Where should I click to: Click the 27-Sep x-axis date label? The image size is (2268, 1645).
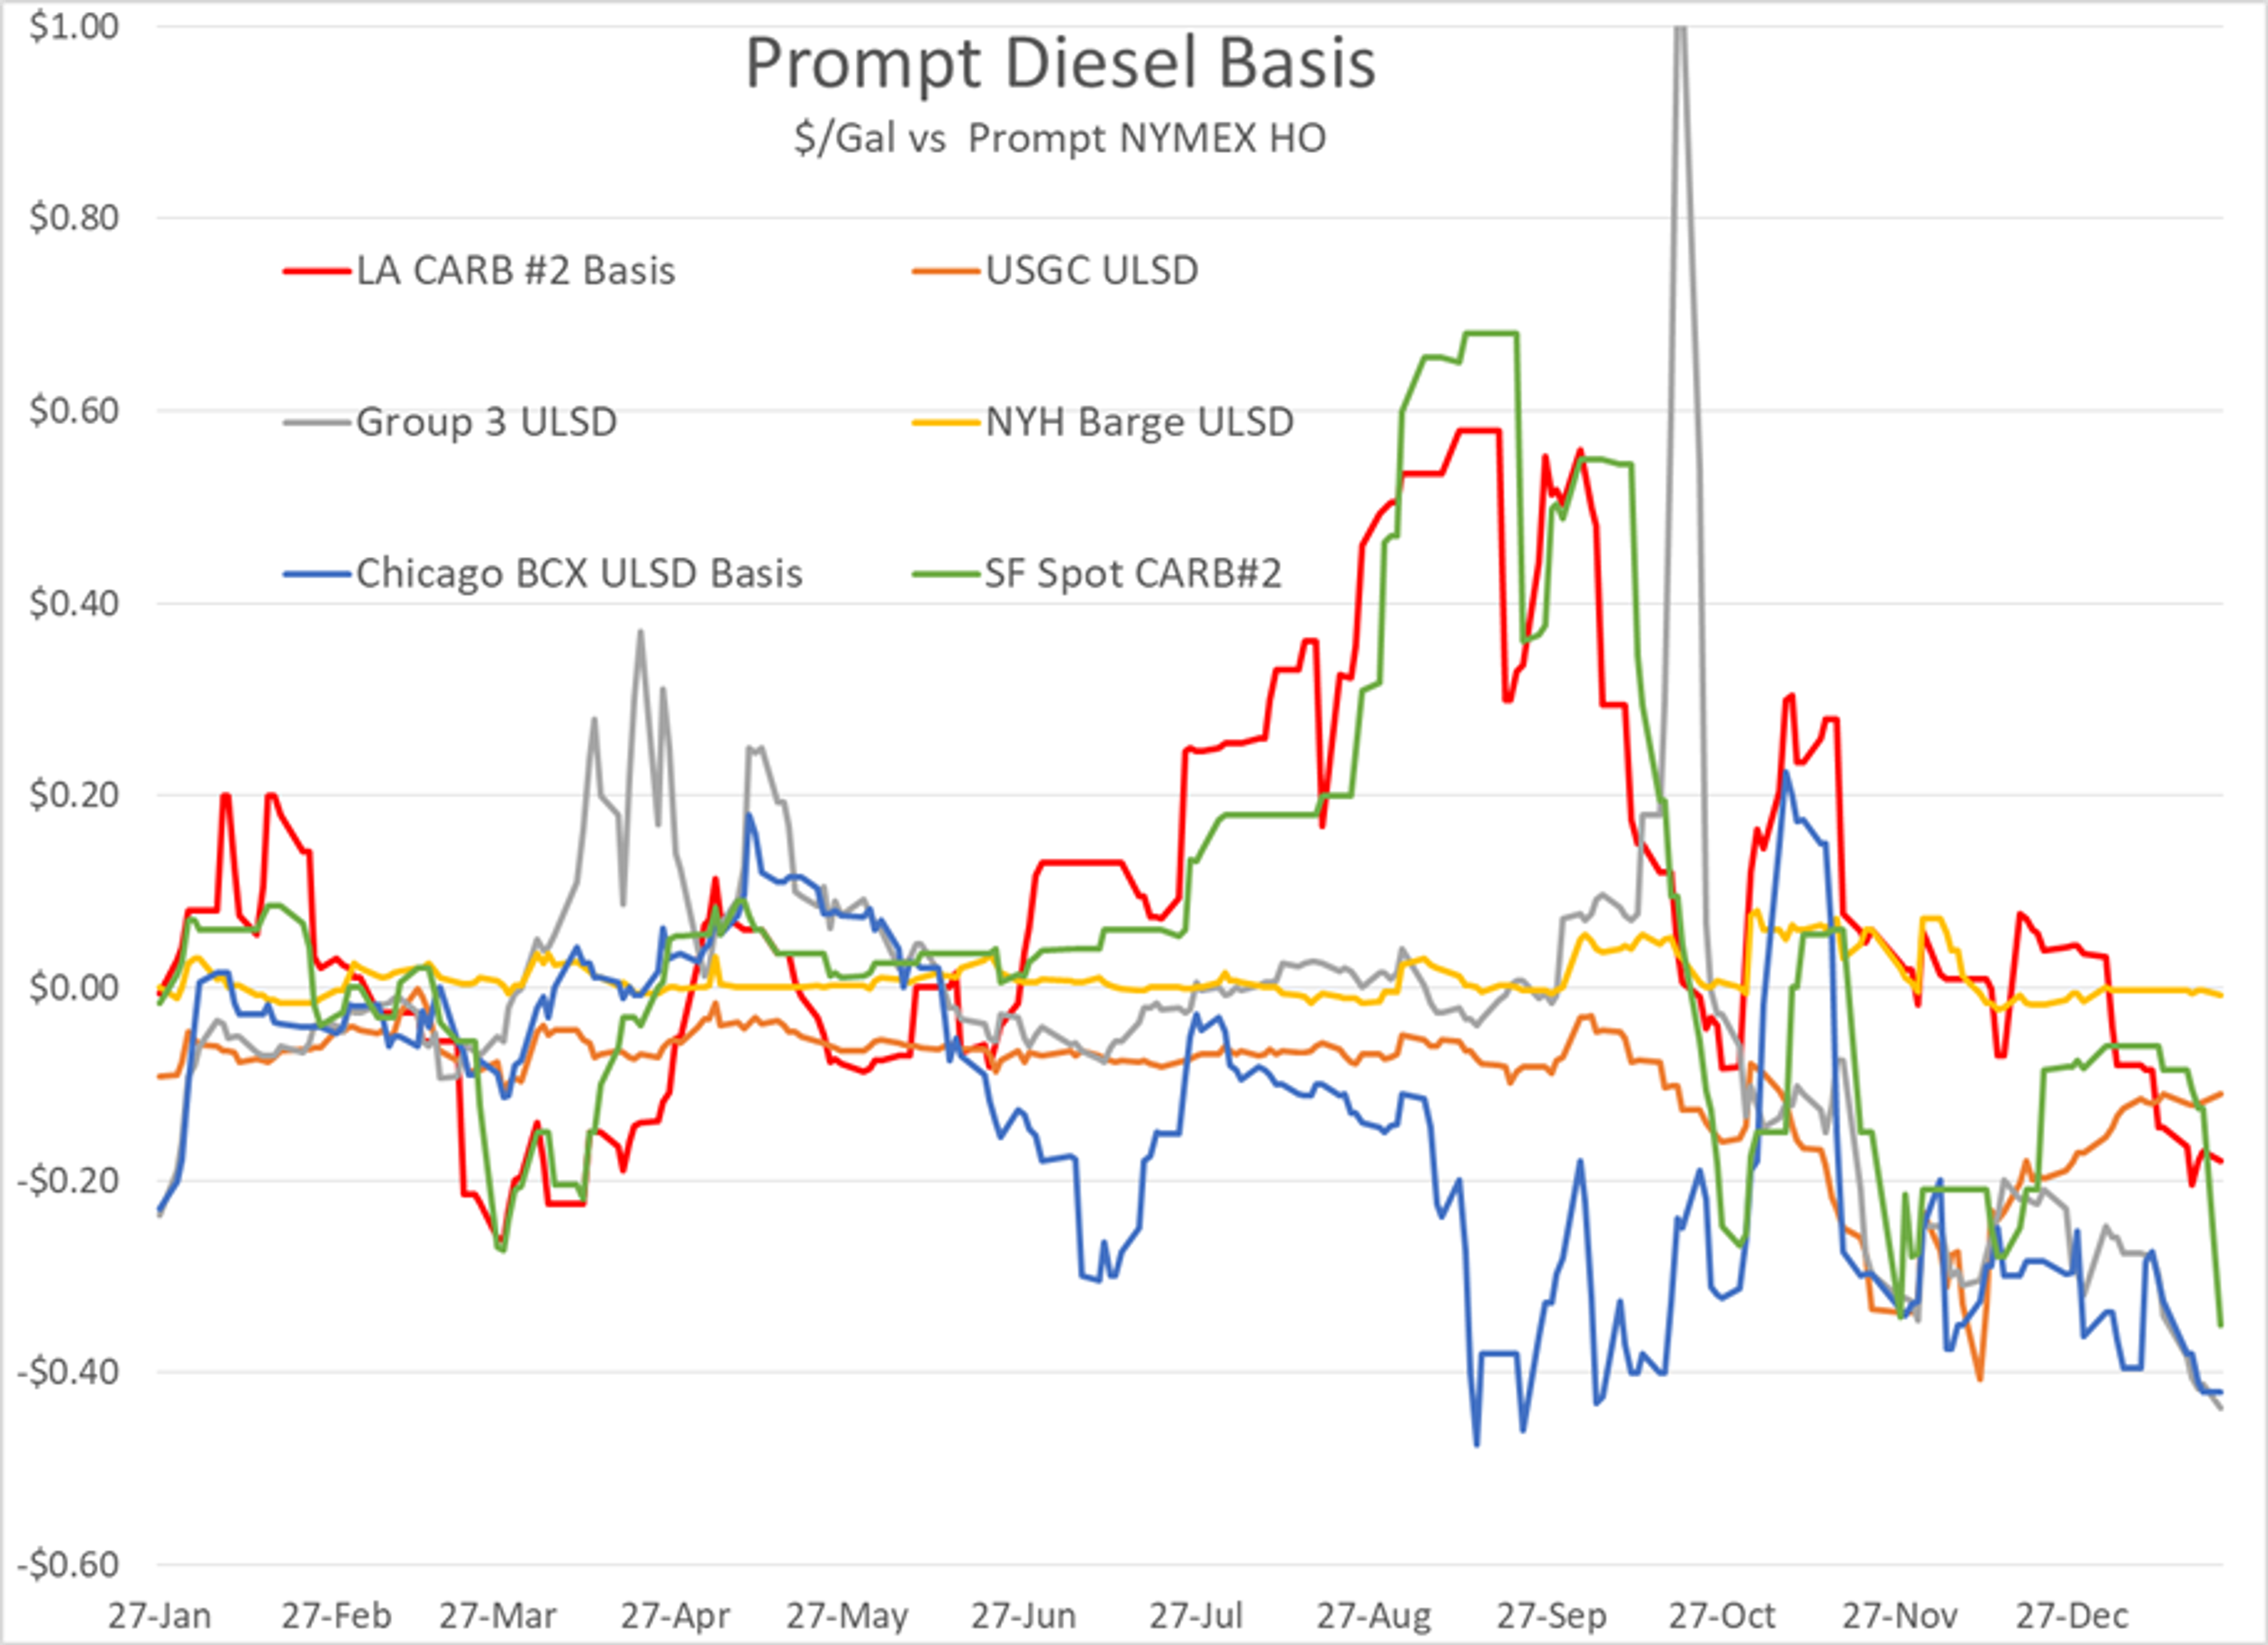[x=1551, y=1615]
